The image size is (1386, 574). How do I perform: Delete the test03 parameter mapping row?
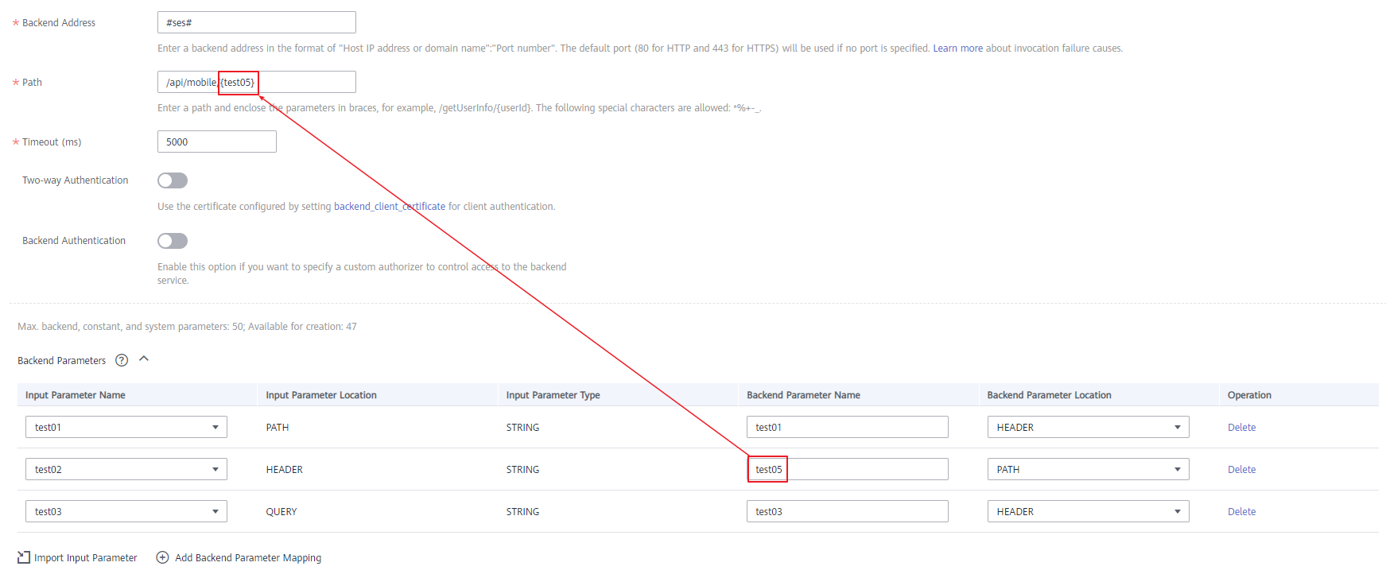pos(1241,512)
